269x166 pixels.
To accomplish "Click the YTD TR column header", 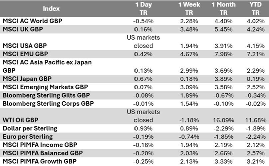I will (256, 8).
